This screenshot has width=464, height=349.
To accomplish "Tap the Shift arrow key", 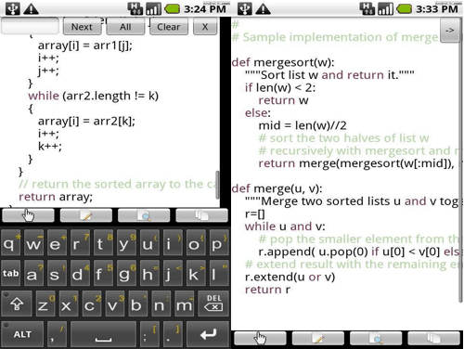I will coord(17,304).
